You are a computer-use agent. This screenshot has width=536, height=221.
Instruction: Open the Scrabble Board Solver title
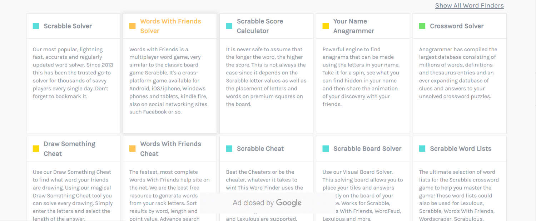coord(367,149)
